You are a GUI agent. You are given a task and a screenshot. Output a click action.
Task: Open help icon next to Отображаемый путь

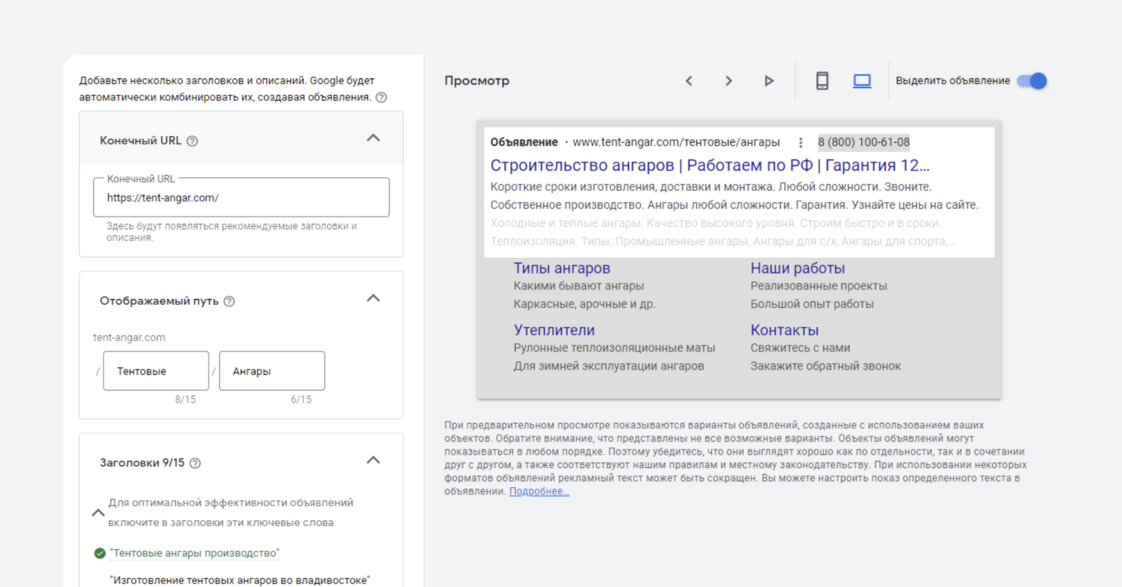[229, 301]
